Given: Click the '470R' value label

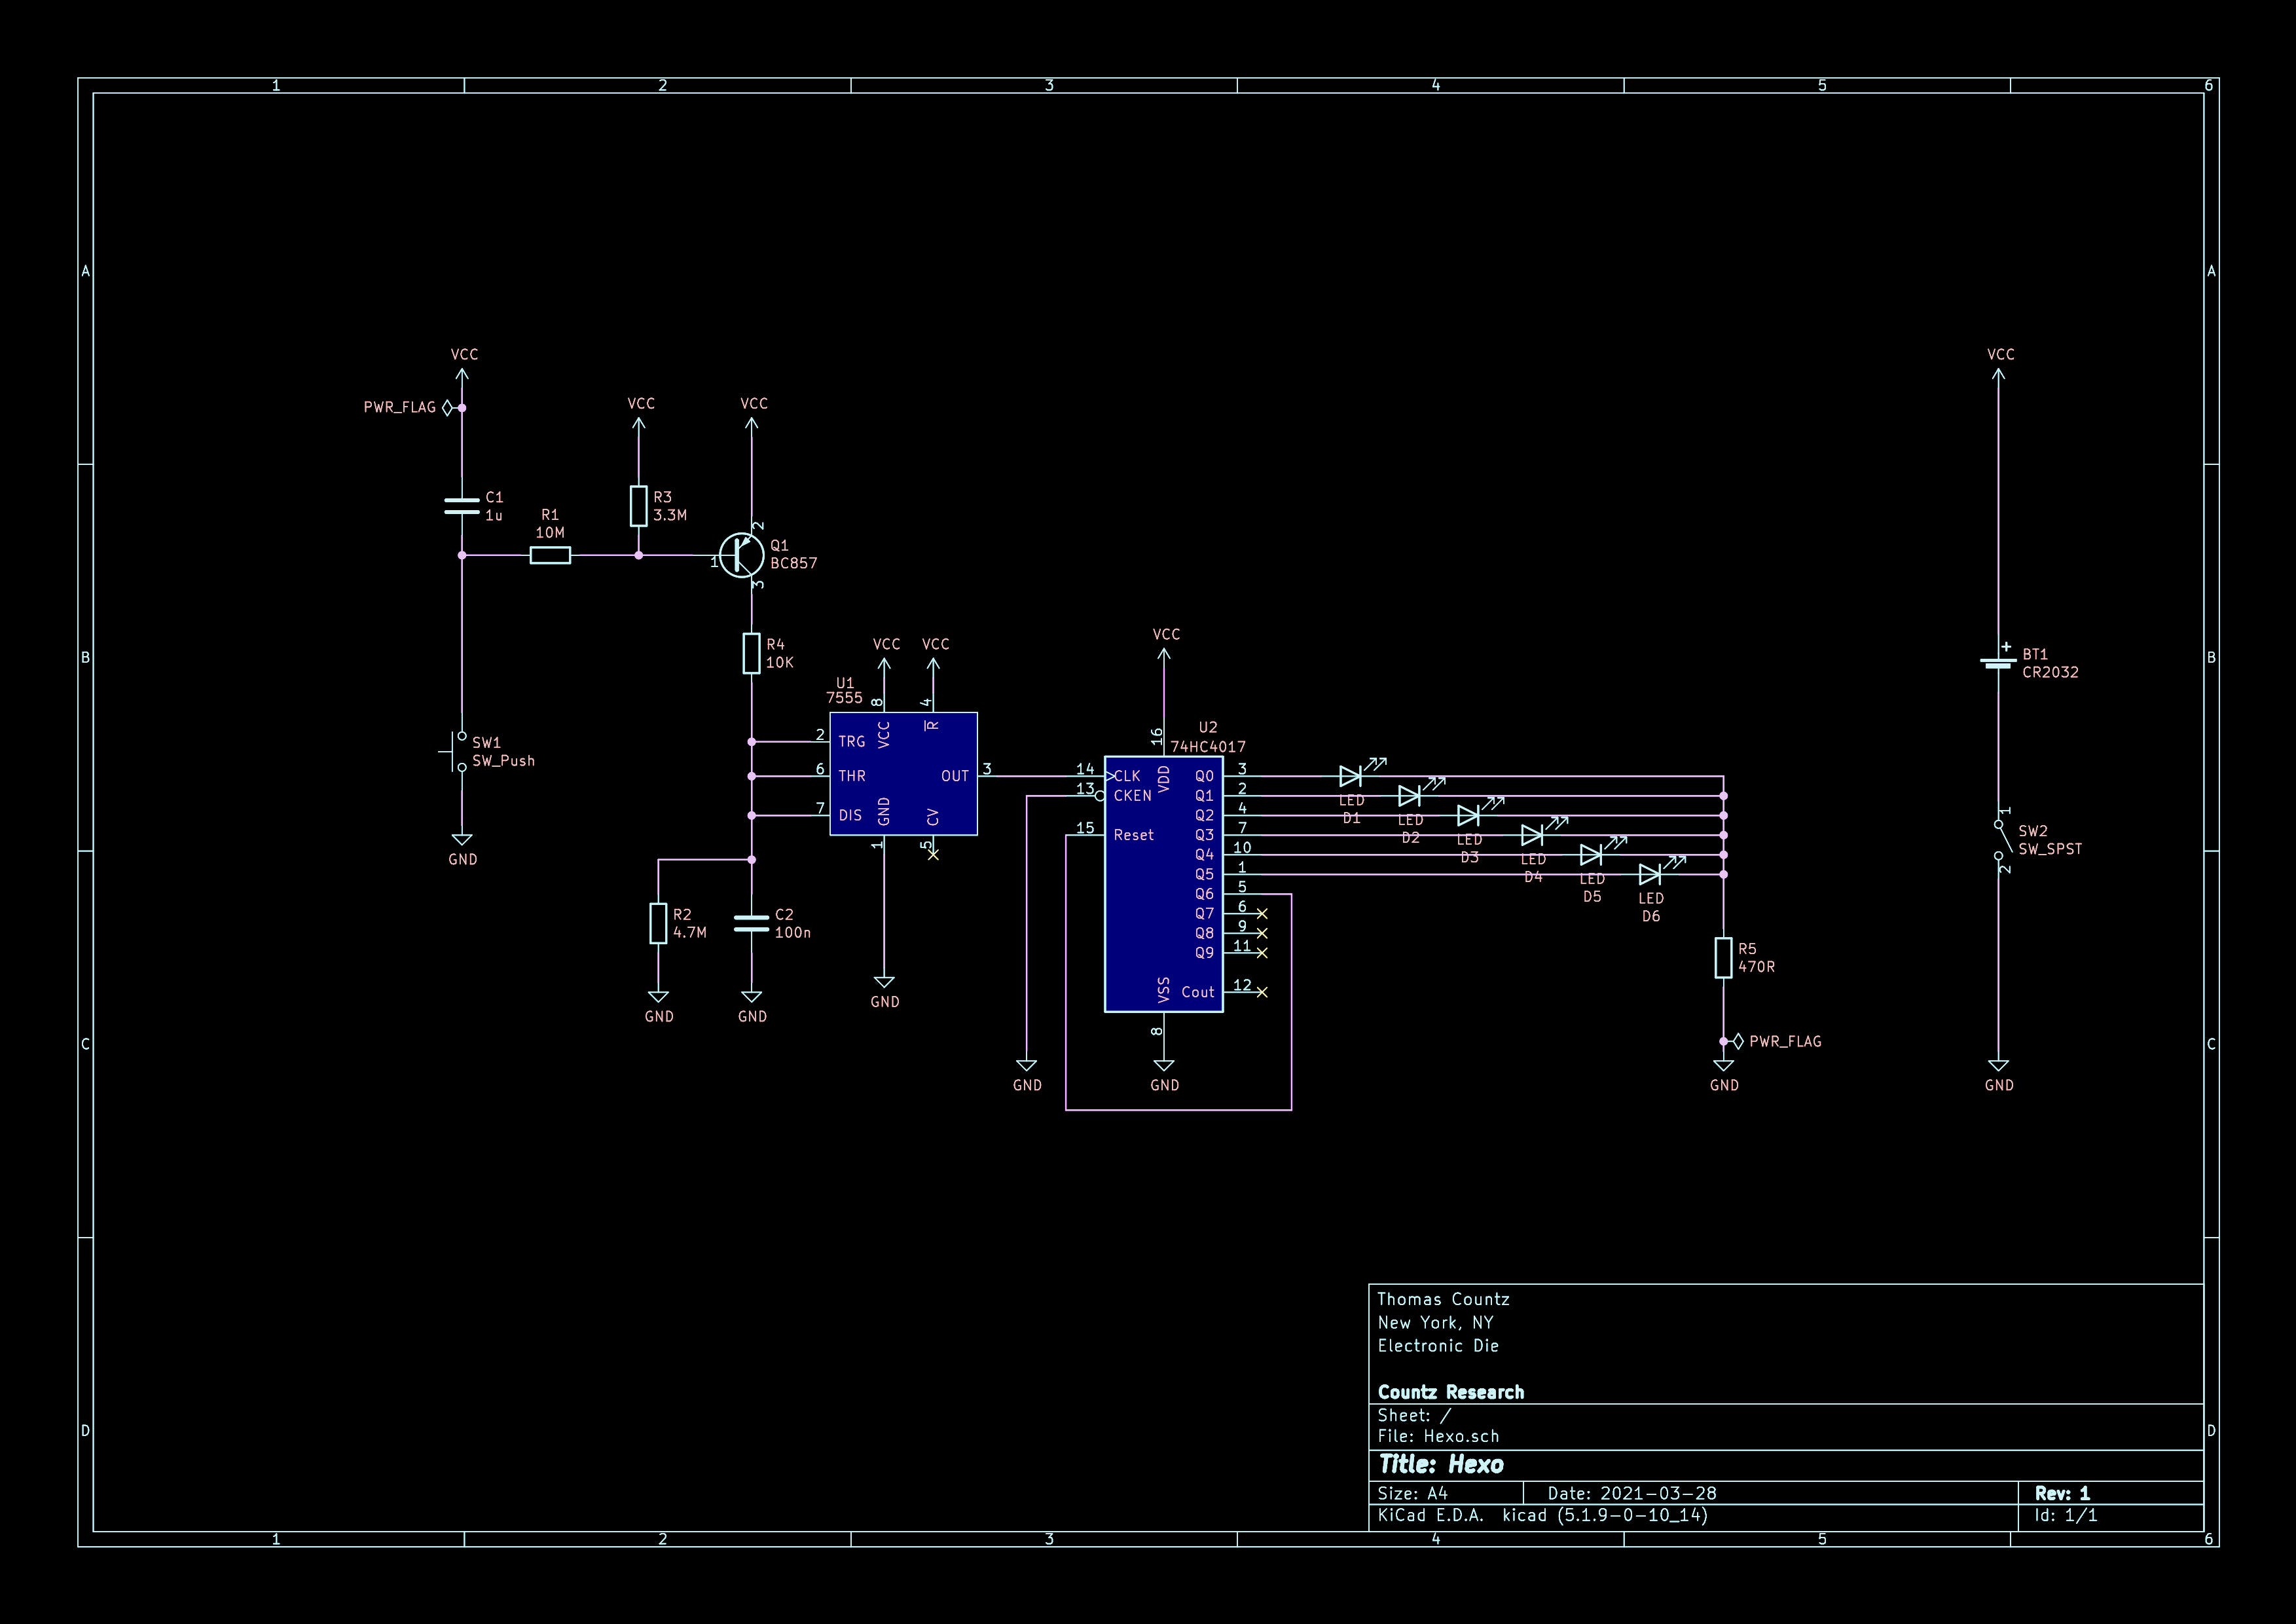Looking at the screenshot, I should tap(1757, 968).
